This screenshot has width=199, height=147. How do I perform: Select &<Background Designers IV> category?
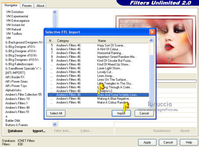pos(24,42)
